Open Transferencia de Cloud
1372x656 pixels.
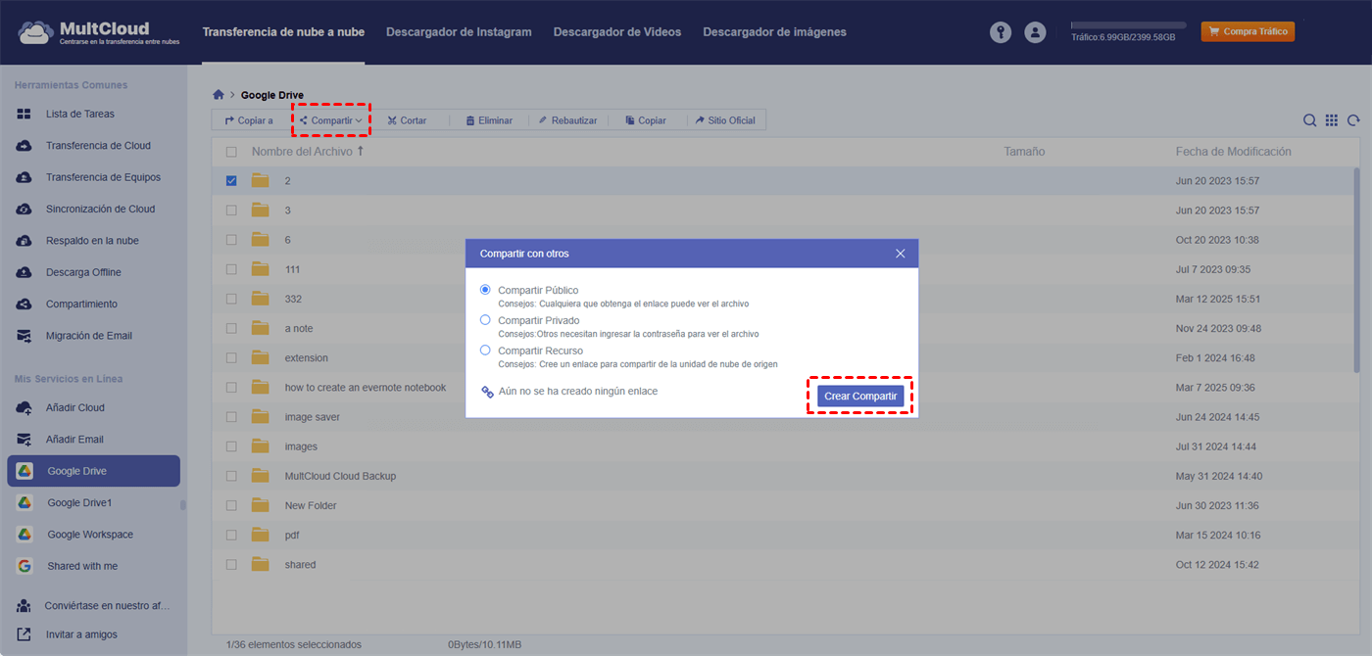(98, 146)
